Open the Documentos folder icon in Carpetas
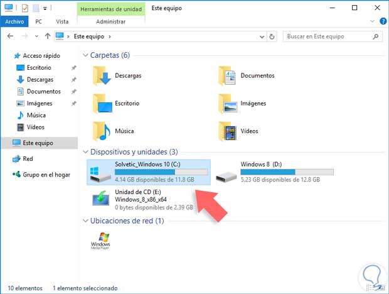This screenshot has width=389, height=294. [x=227, y=75]
